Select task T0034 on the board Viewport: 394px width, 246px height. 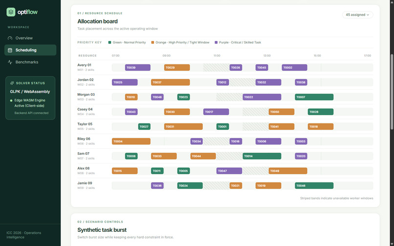(x=197, y=142)
